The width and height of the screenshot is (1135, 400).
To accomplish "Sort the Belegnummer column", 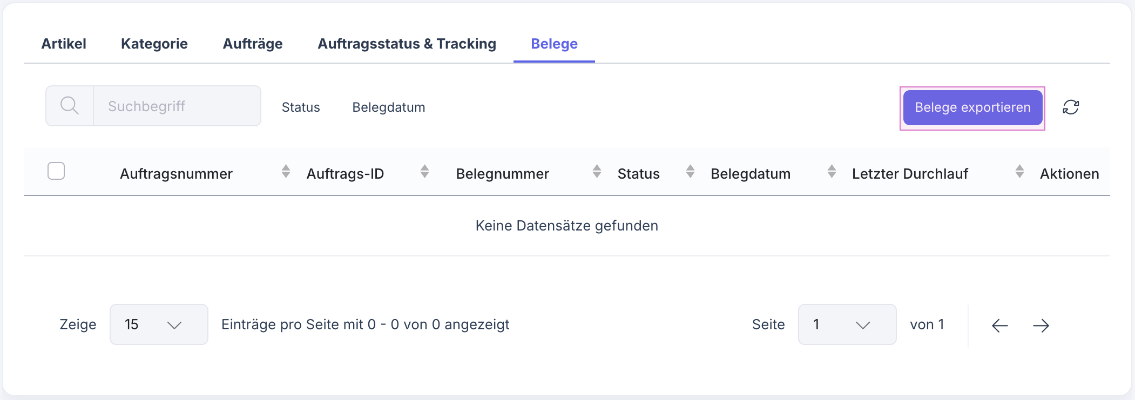I will 597,172.
